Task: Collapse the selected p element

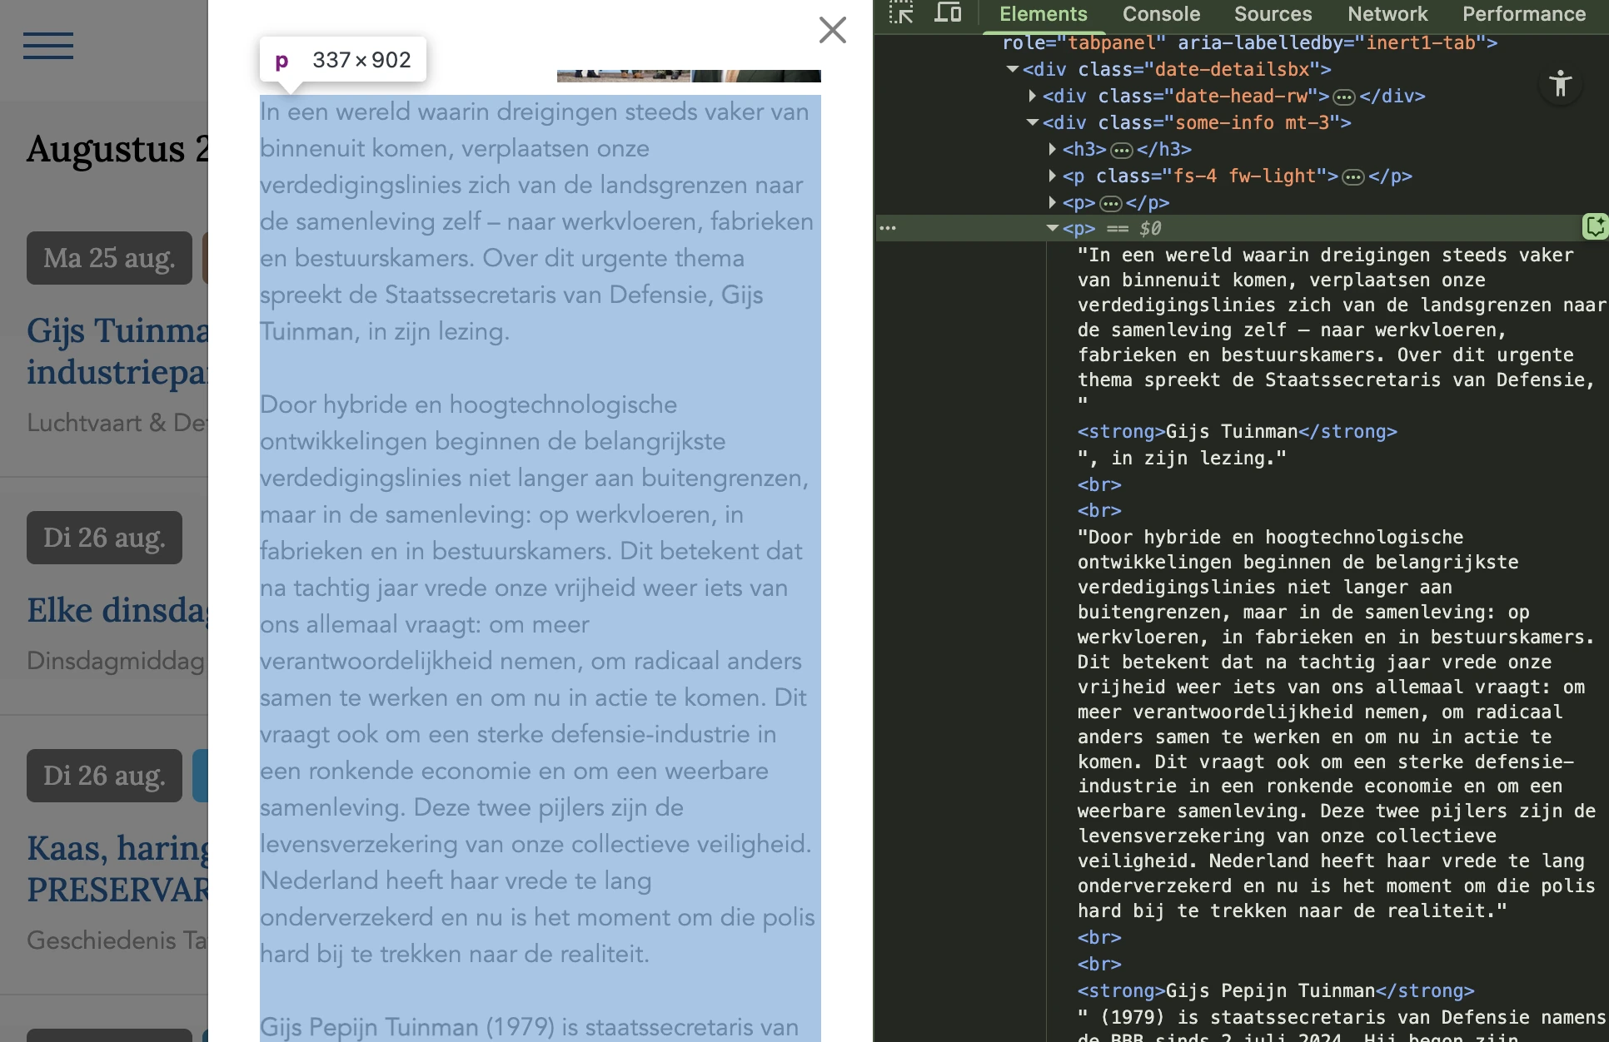Action: tap(1053, 228)
